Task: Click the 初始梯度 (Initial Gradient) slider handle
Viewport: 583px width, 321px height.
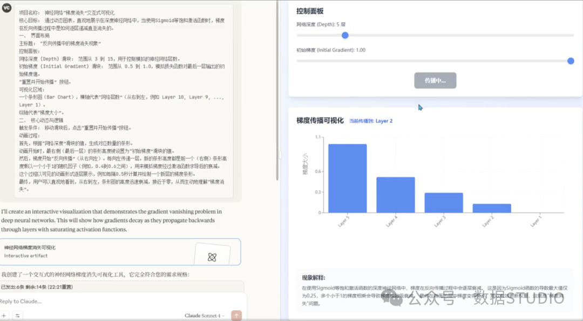Action: tap(571, 61)
